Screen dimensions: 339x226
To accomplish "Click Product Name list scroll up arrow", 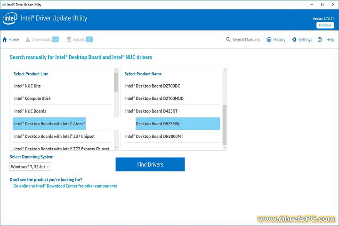I will (225, 70).
